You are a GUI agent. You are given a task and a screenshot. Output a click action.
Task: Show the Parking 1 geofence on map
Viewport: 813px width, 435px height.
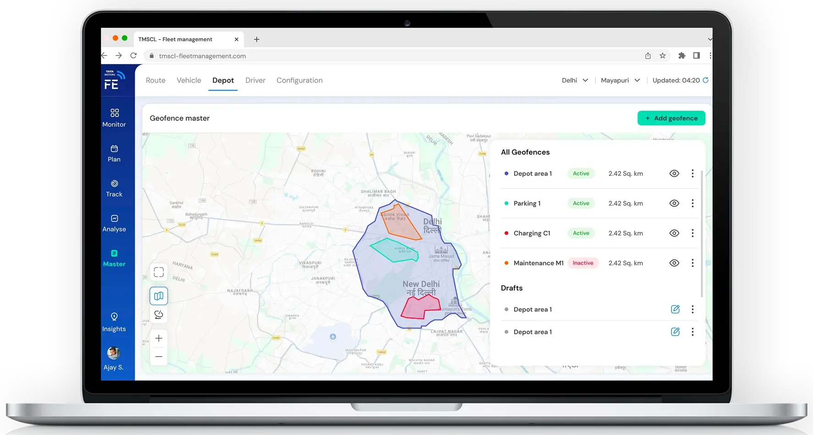click(x=674, y=203)
